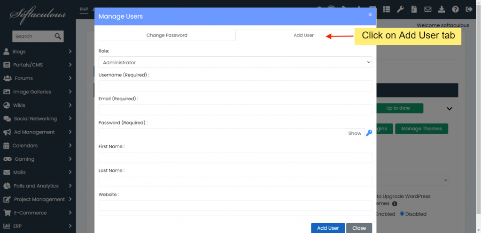Click the blue Add User button

point(328,228)
